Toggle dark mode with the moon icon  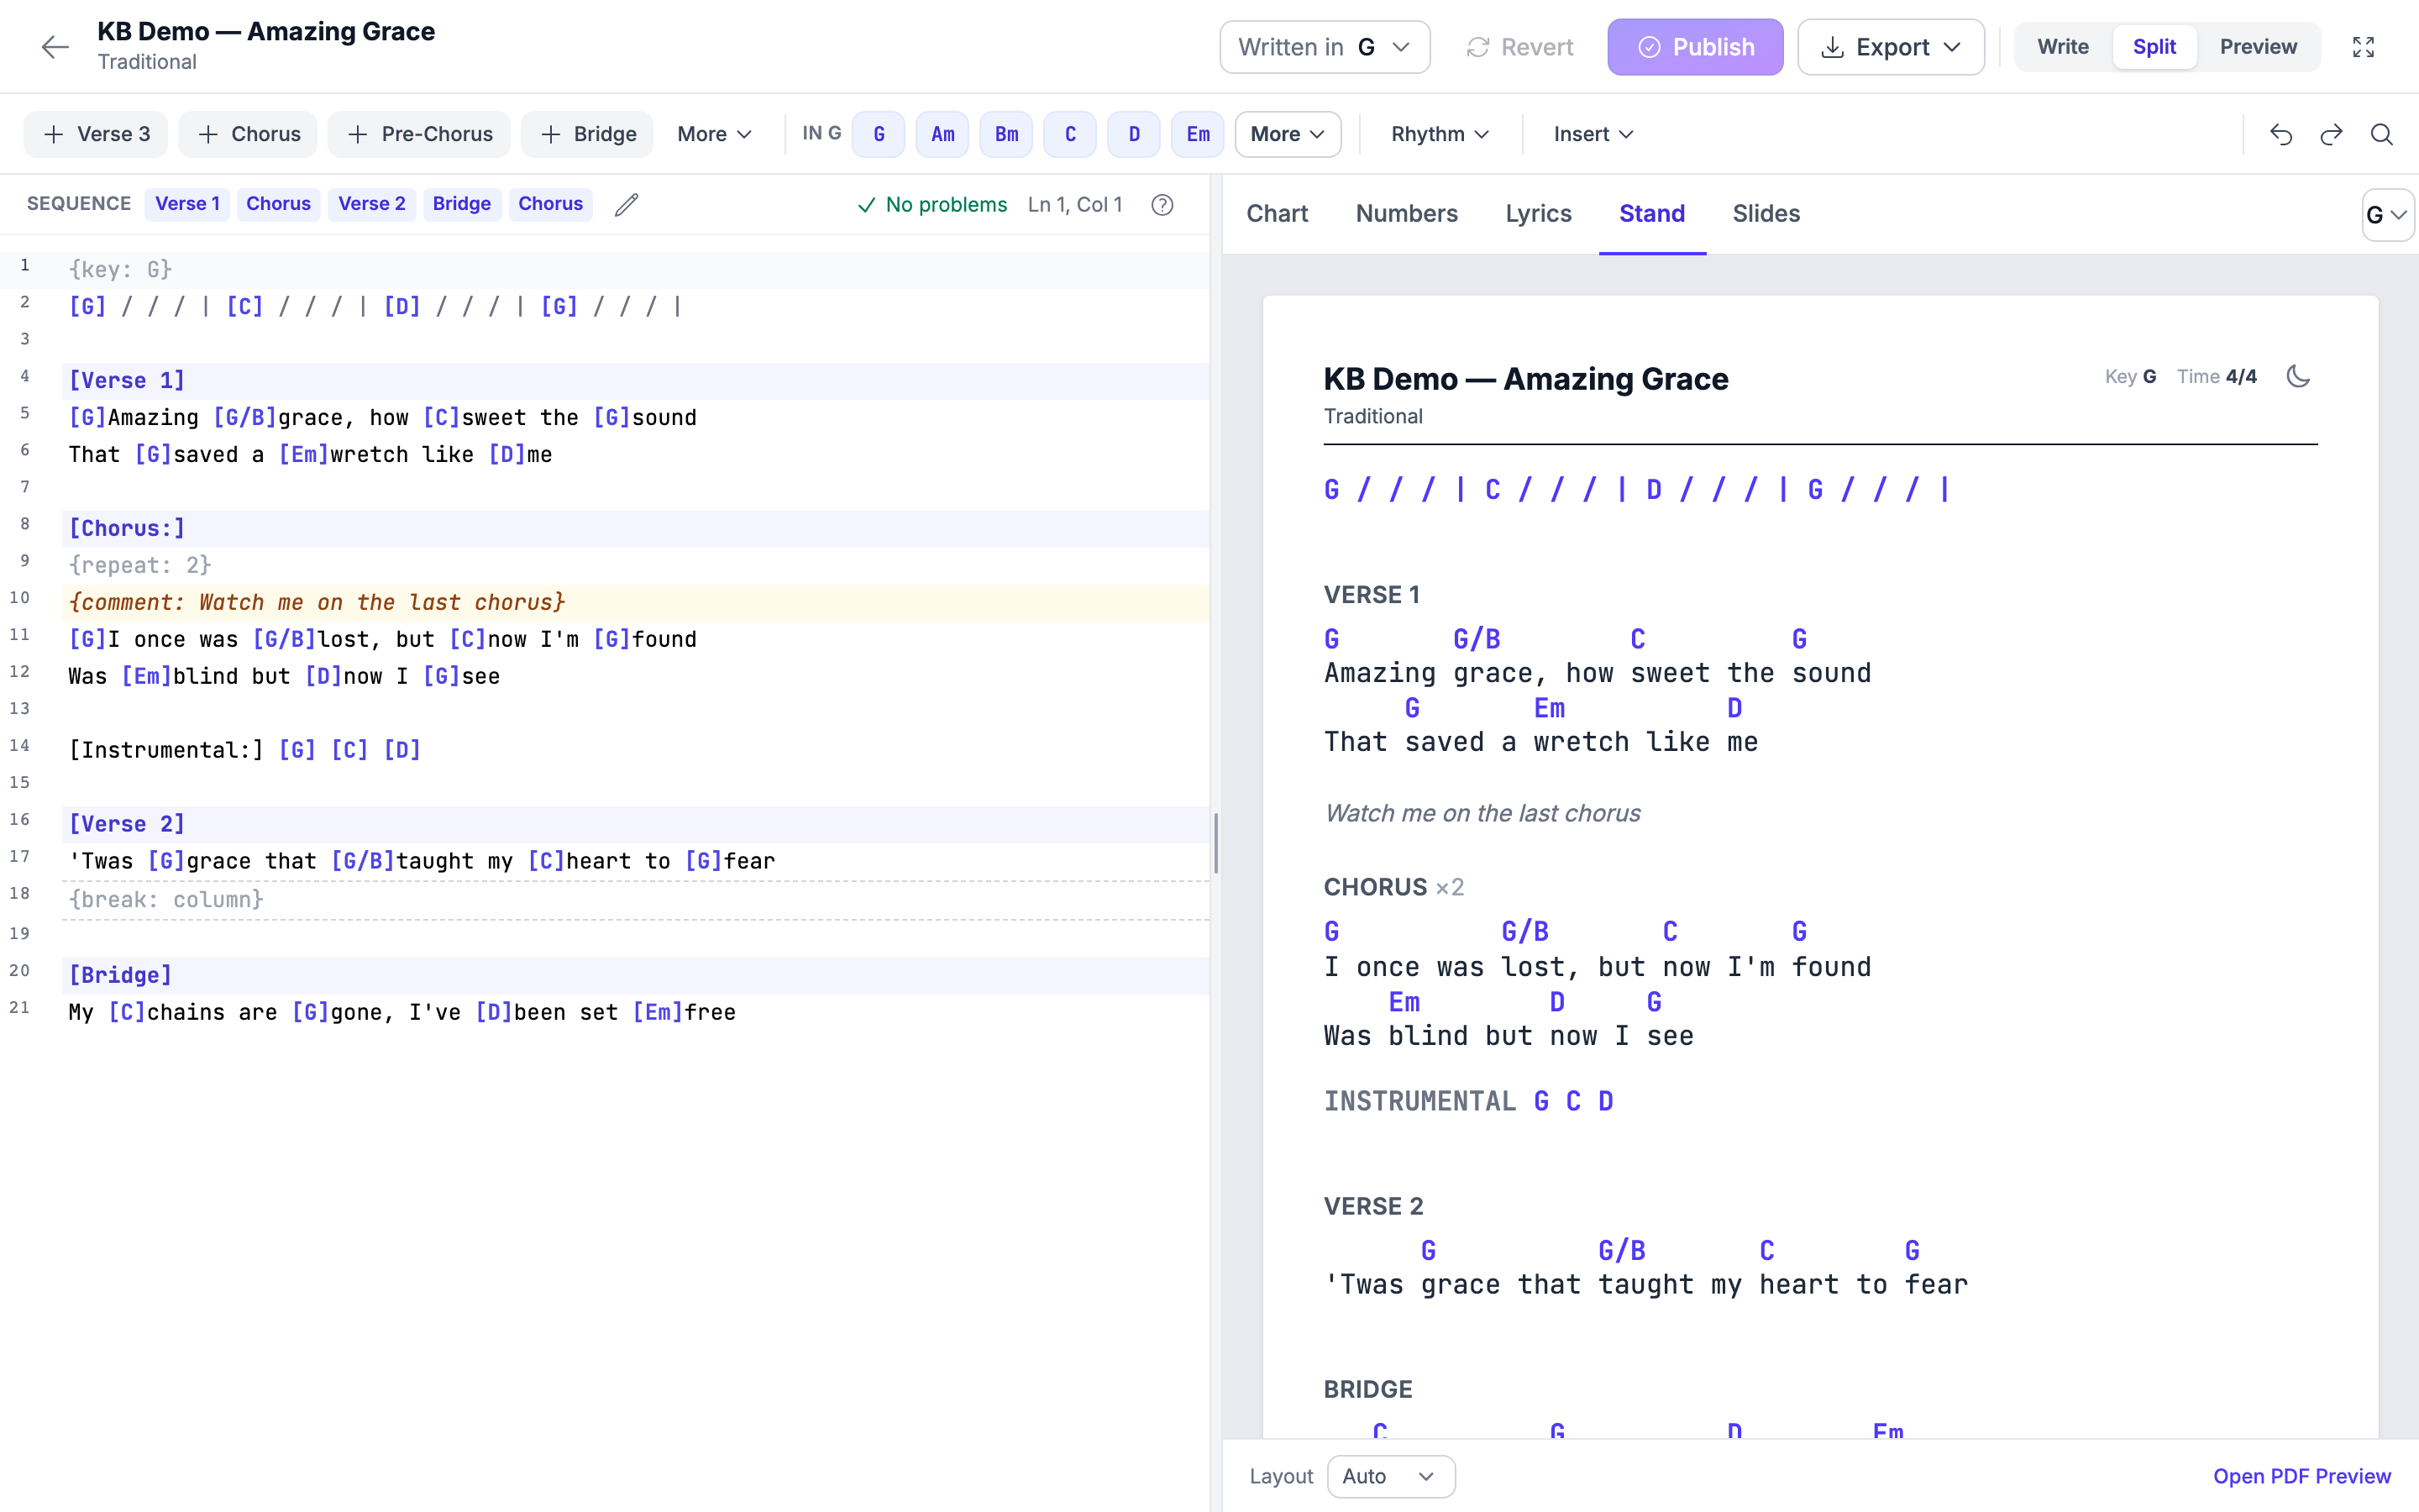2298,376
